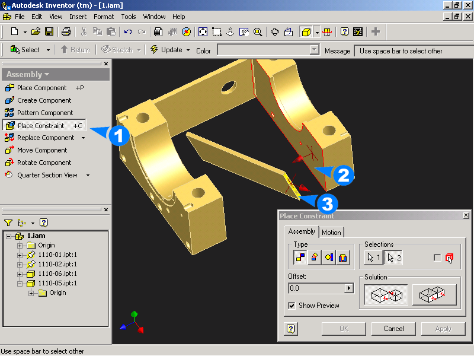Select the 1.iam root tree item
Screen dimensions: 474x356
pyautogui.click(x=36, y=236)
